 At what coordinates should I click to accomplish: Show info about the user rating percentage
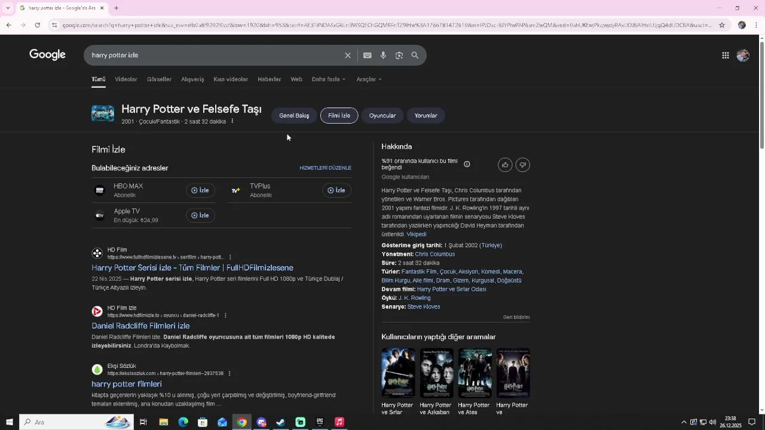click(467, 164)
